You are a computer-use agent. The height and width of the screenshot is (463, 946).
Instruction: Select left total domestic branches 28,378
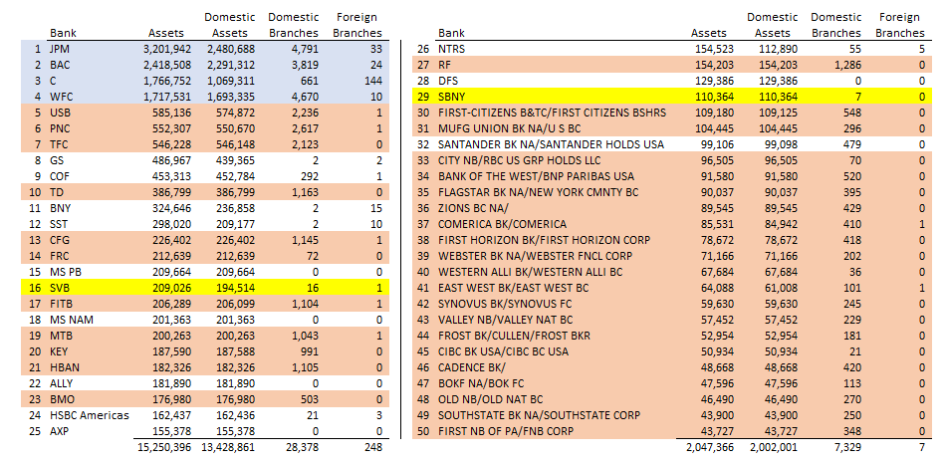(x=301, y=447)
